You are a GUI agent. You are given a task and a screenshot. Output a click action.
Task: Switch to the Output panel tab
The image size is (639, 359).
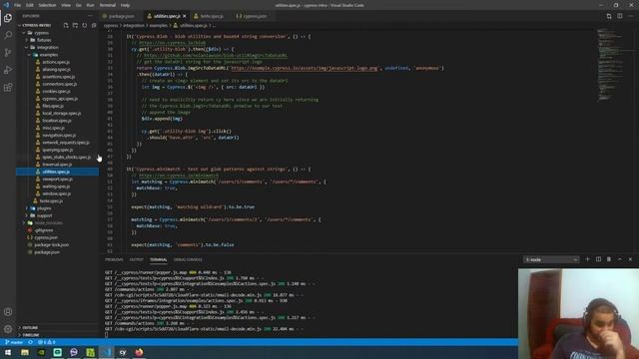point(136,259)
